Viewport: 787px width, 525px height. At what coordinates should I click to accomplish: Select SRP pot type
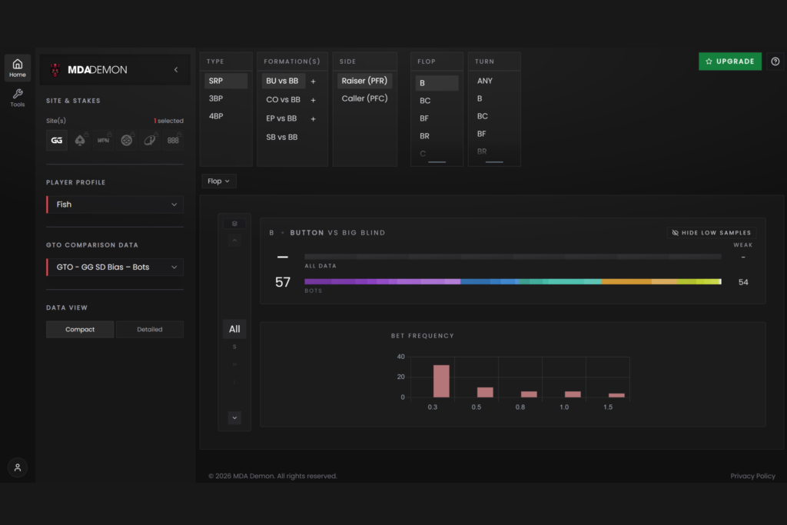click(x=226, y=81)
